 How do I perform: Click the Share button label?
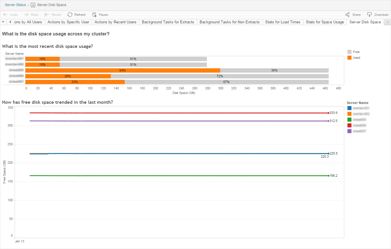click(356, 15)
